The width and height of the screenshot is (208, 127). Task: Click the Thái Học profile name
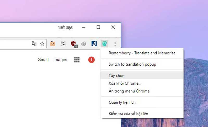point(65,27)
